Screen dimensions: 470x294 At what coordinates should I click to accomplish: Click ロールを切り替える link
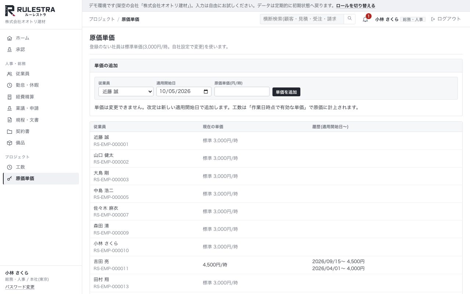(356, 6)
